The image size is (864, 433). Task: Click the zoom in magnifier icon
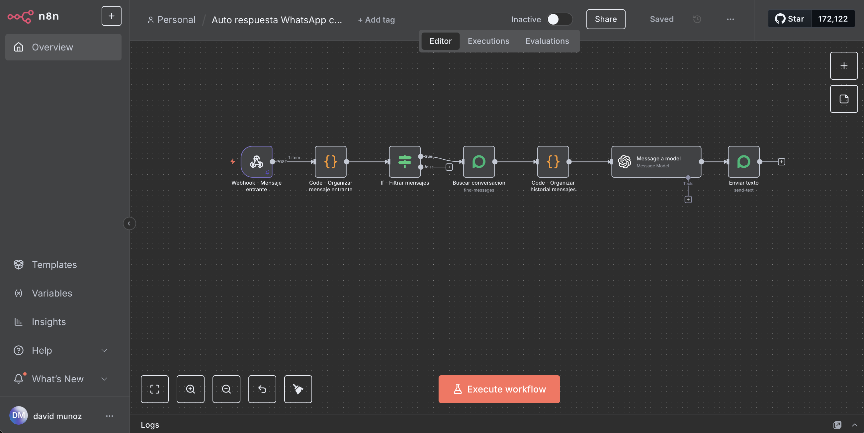click(x=190, y=389)
